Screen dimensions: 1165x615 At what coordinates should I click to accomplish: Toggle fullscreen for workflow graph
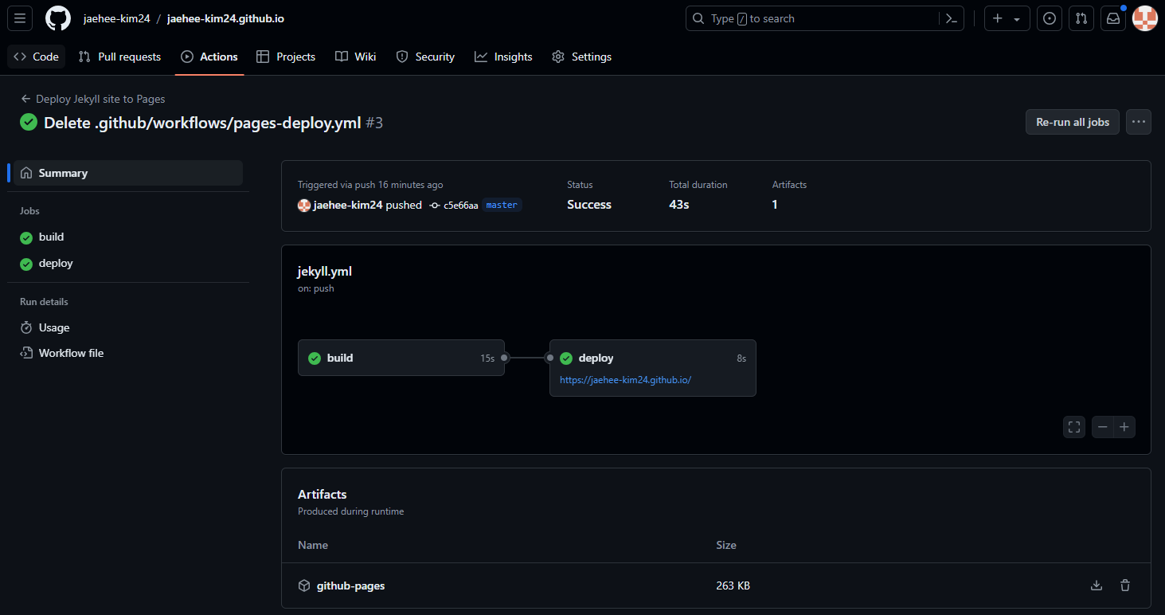[x=1074, y=427]
